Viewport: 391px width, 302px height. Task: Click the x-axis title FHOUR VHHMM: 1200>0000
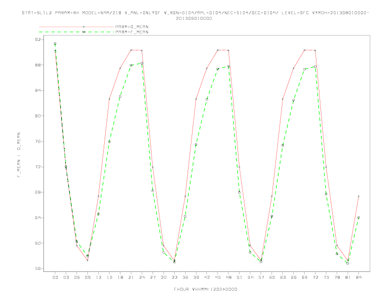205,289
